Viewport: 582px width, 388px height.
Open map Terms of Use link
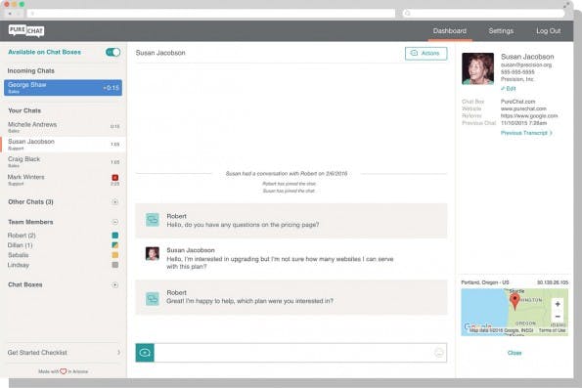552,330
